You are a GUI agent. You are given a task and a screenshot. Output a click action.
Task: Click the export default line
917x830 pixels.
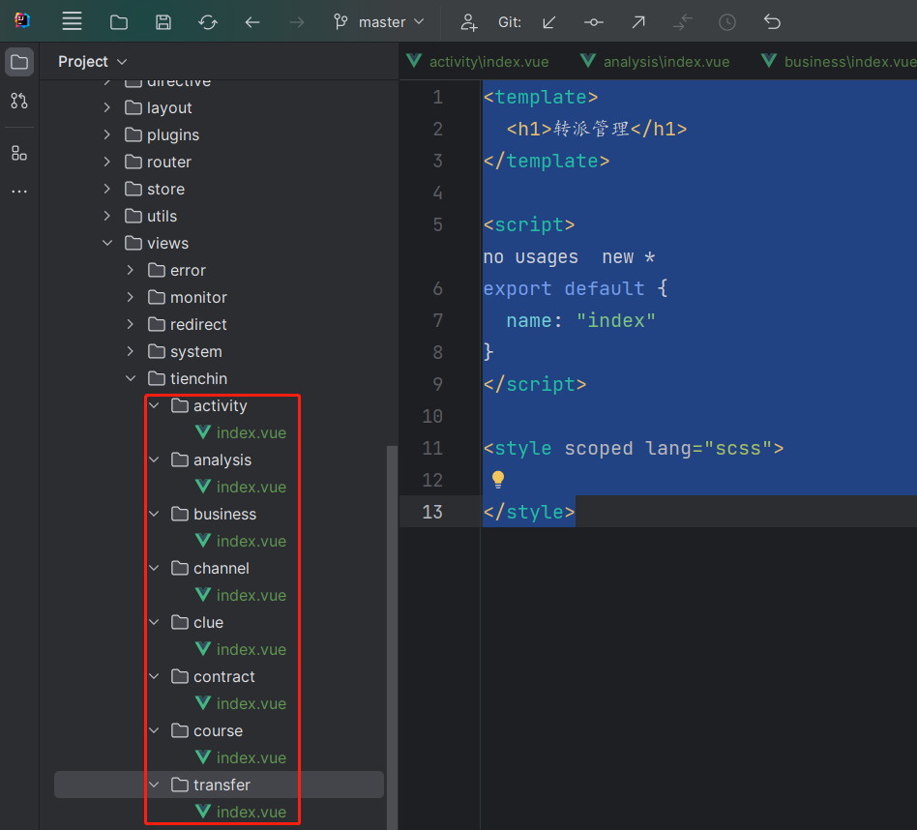[575, 288]
